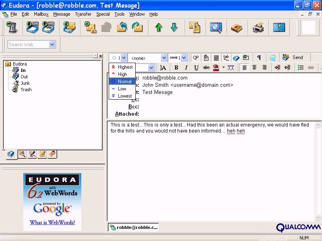Click the Reply envelope icon
The width and height of the screenshot is (322, 241).
[122, 27]
